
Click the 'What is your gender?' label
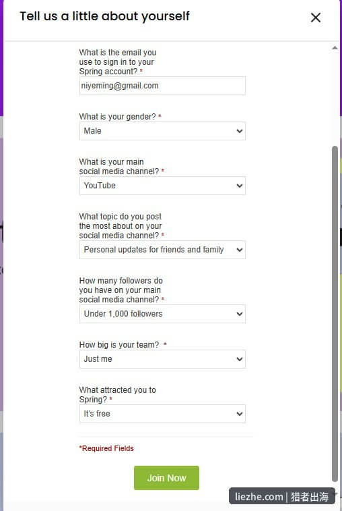point(120,117)
